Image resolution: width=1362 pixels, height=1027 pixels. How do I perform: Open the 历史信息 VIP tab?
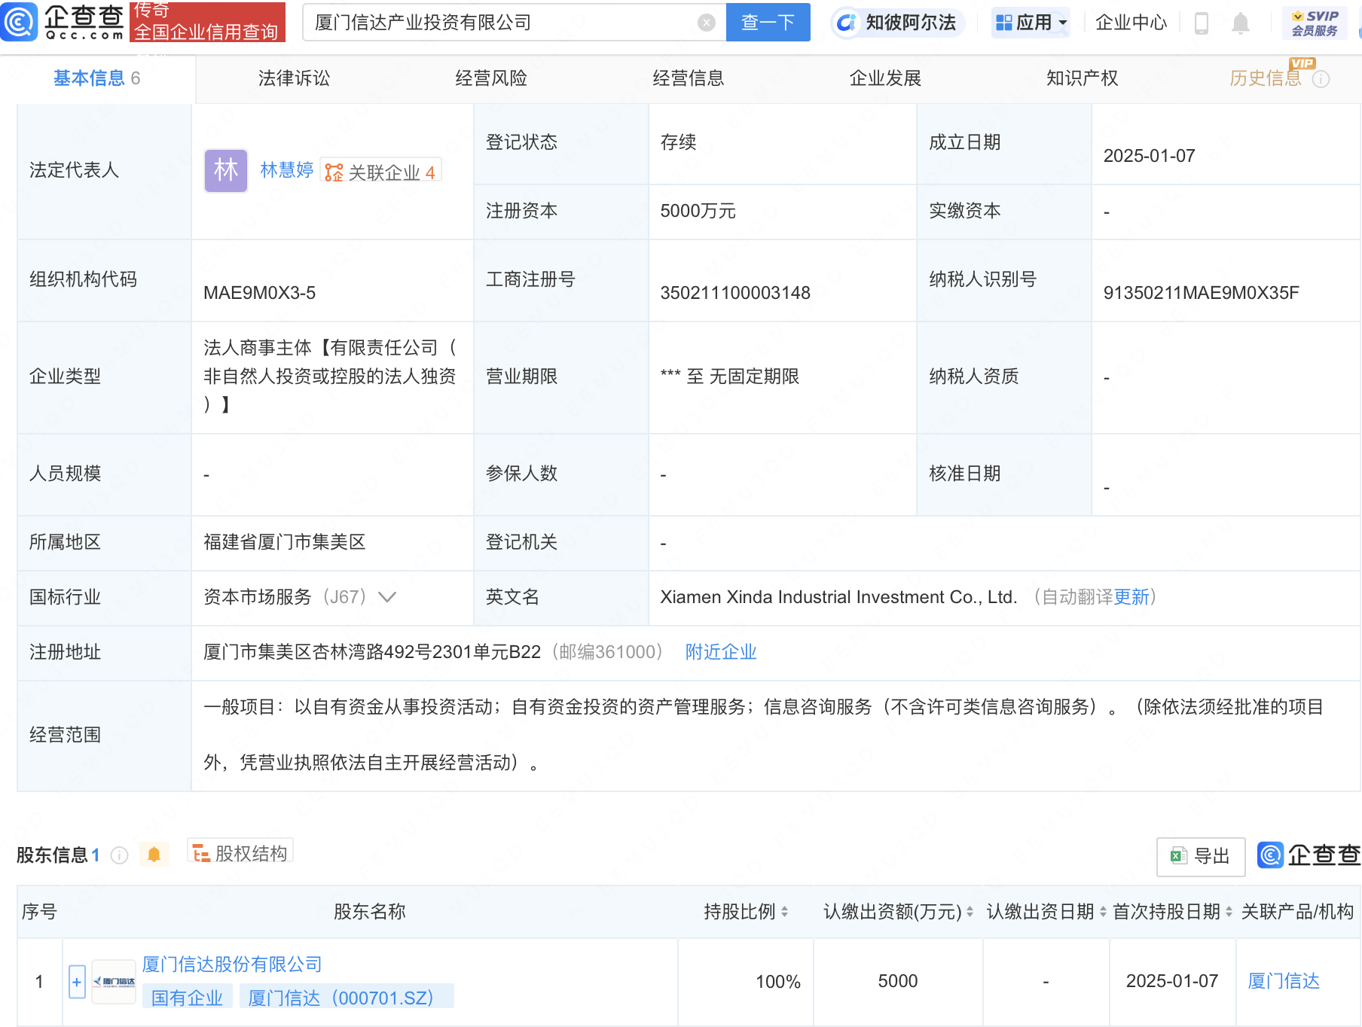(x=1266, y=78)
